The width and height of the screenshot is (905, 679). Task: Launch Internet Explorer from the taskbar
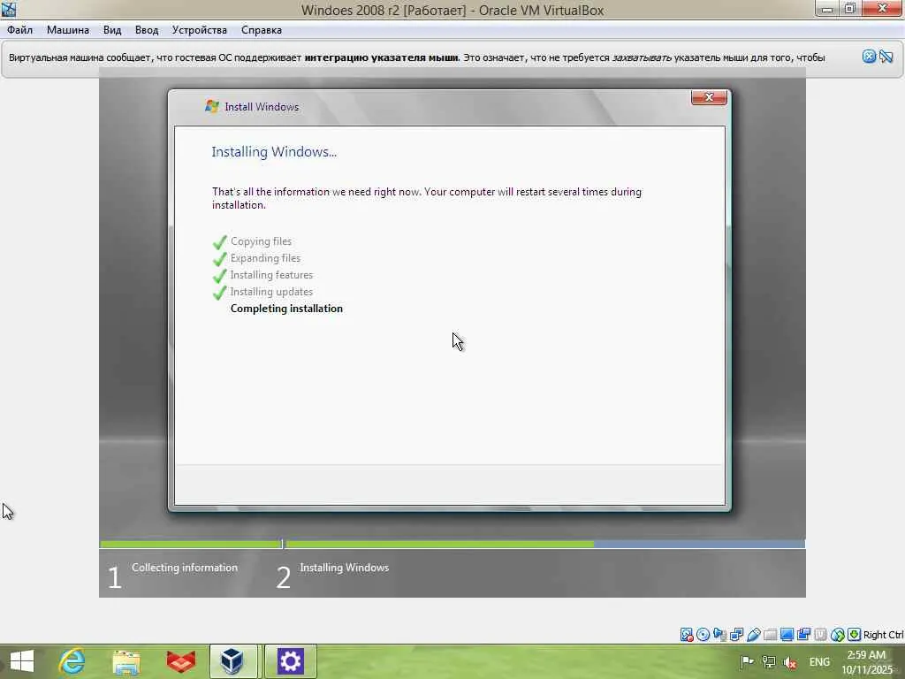point(72,661)
